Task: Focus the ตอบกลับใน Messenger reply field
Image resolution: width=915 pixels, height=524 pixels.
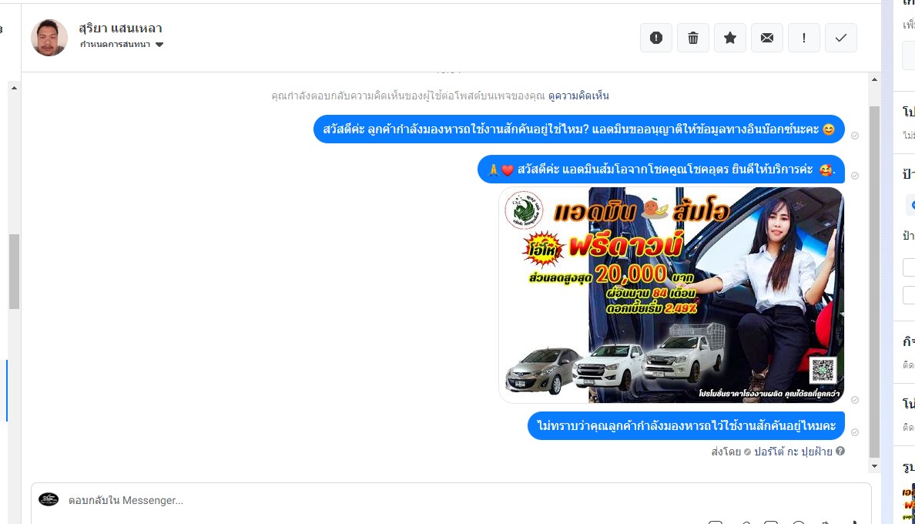Action: coord(451,501)
